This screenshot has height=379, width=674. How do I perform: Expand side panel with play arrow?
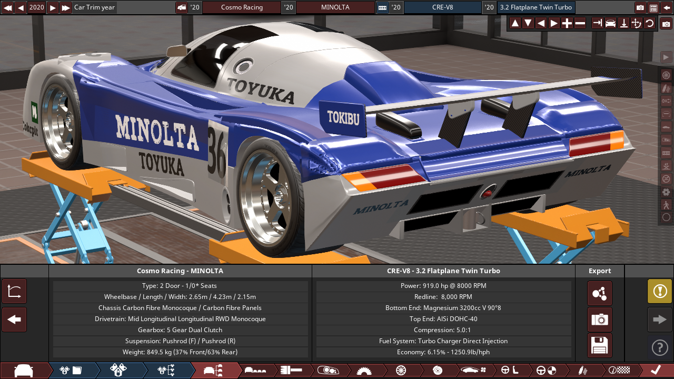(x=666, y=57)
